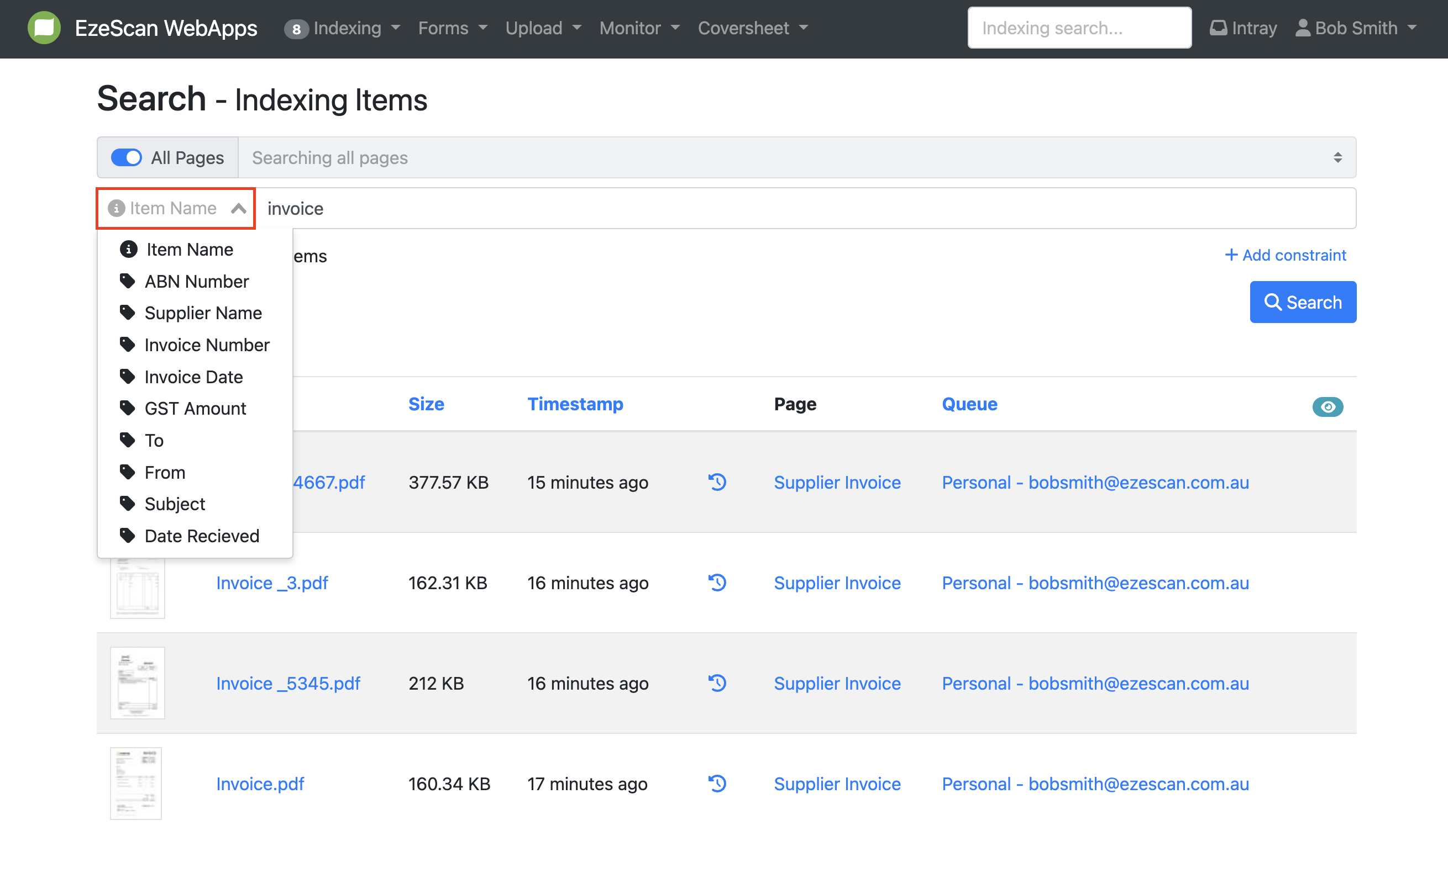Collapse the Item Name field dropdown
Viewport: 1448px width, 889px height.
tap(238, 208)
